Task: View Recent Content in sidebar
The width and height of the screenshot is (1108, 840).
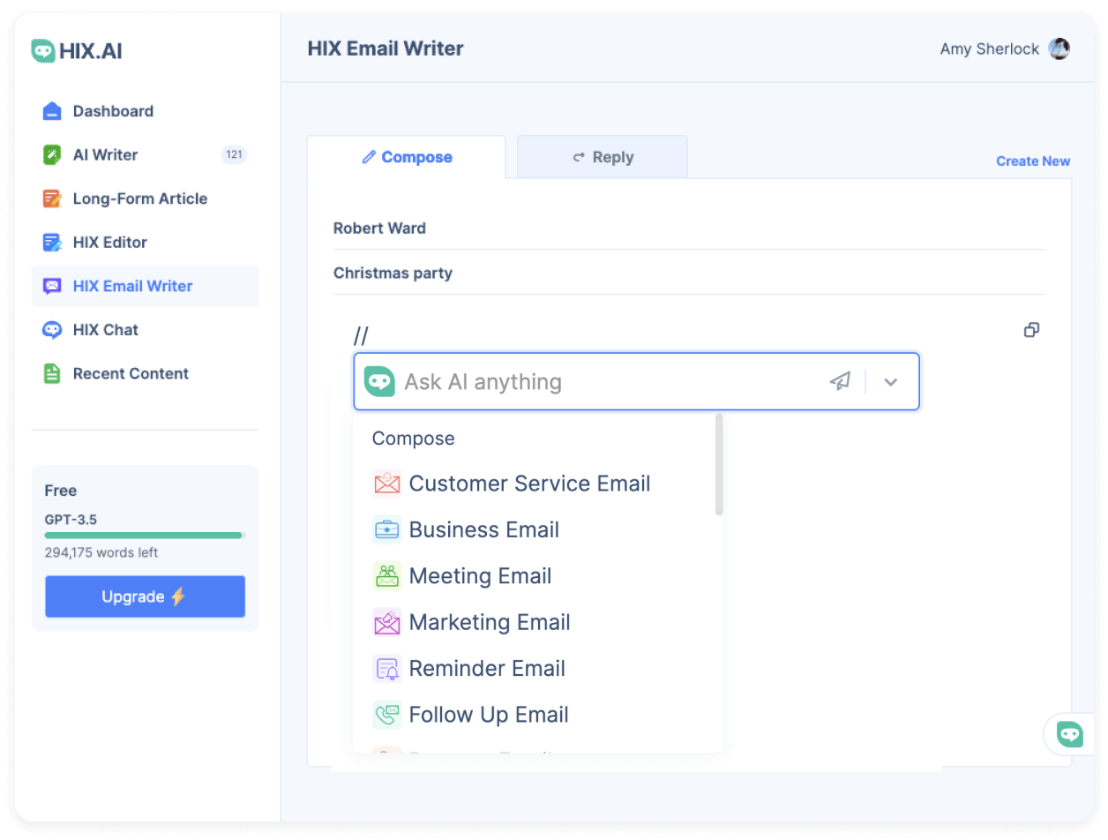Action: click(x=146, y=373)
